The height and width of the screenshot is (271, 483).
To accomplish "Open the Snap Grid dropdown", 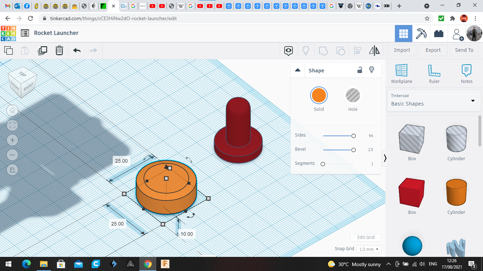I will click(369, 249).
